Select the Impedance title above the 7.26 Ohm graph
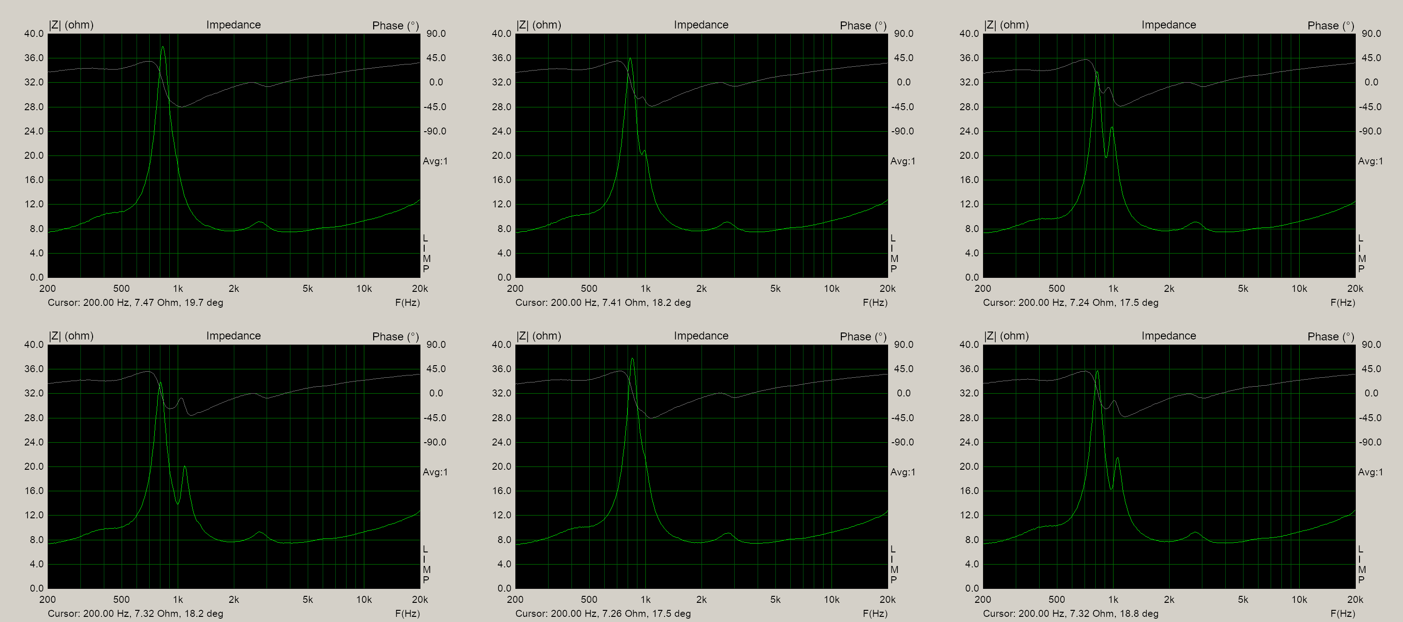The image size is (1403, 622). 701,336
